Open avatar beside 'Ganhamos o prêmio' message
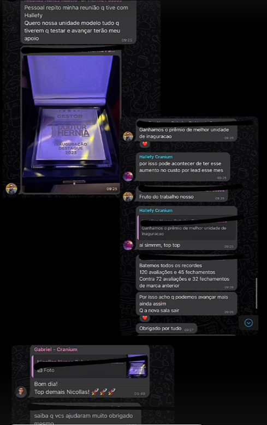The width and height of the screenshot is (267, 425). (x=128, y=136)
